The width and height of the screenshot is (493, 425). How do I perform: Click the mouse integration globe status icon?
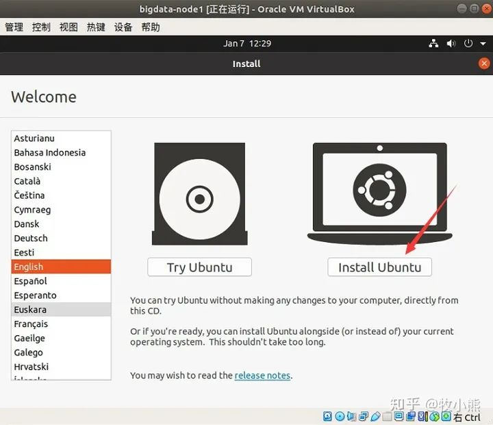coord(435,416)
